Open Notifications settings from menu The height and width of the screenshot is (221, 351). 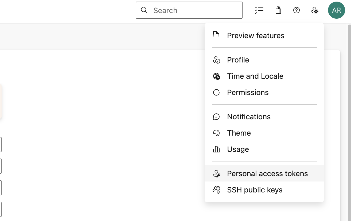tap(249, 117)
